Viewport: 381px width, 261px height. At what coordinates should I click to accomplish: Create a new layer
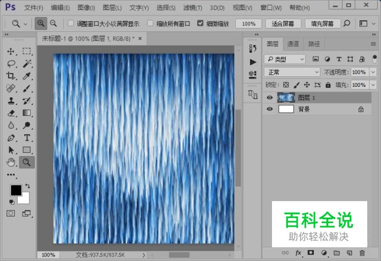point(350,253)
